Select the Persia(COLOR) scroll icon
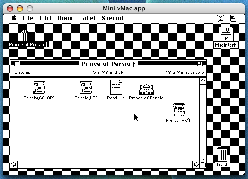 39,87
